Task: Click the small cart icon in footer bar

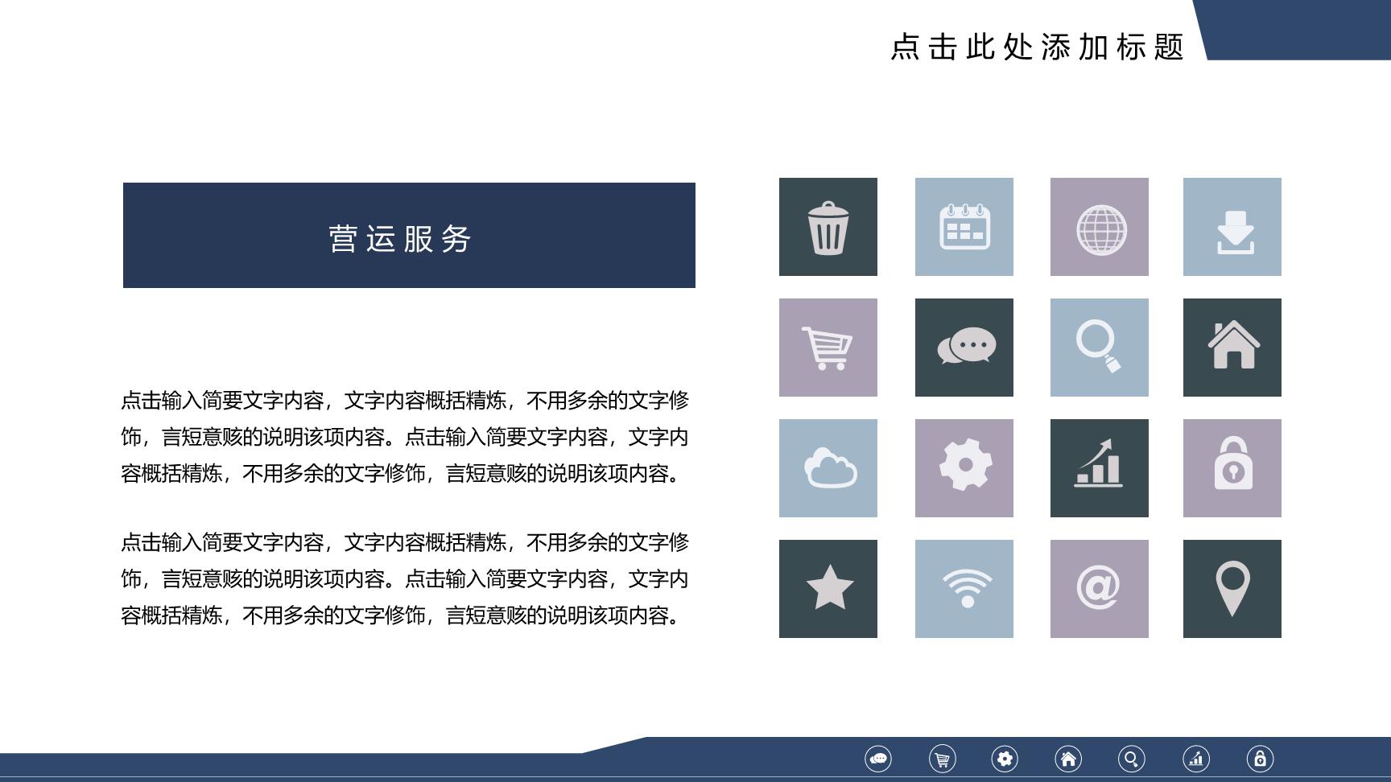Action: click(x=942, y=759)
